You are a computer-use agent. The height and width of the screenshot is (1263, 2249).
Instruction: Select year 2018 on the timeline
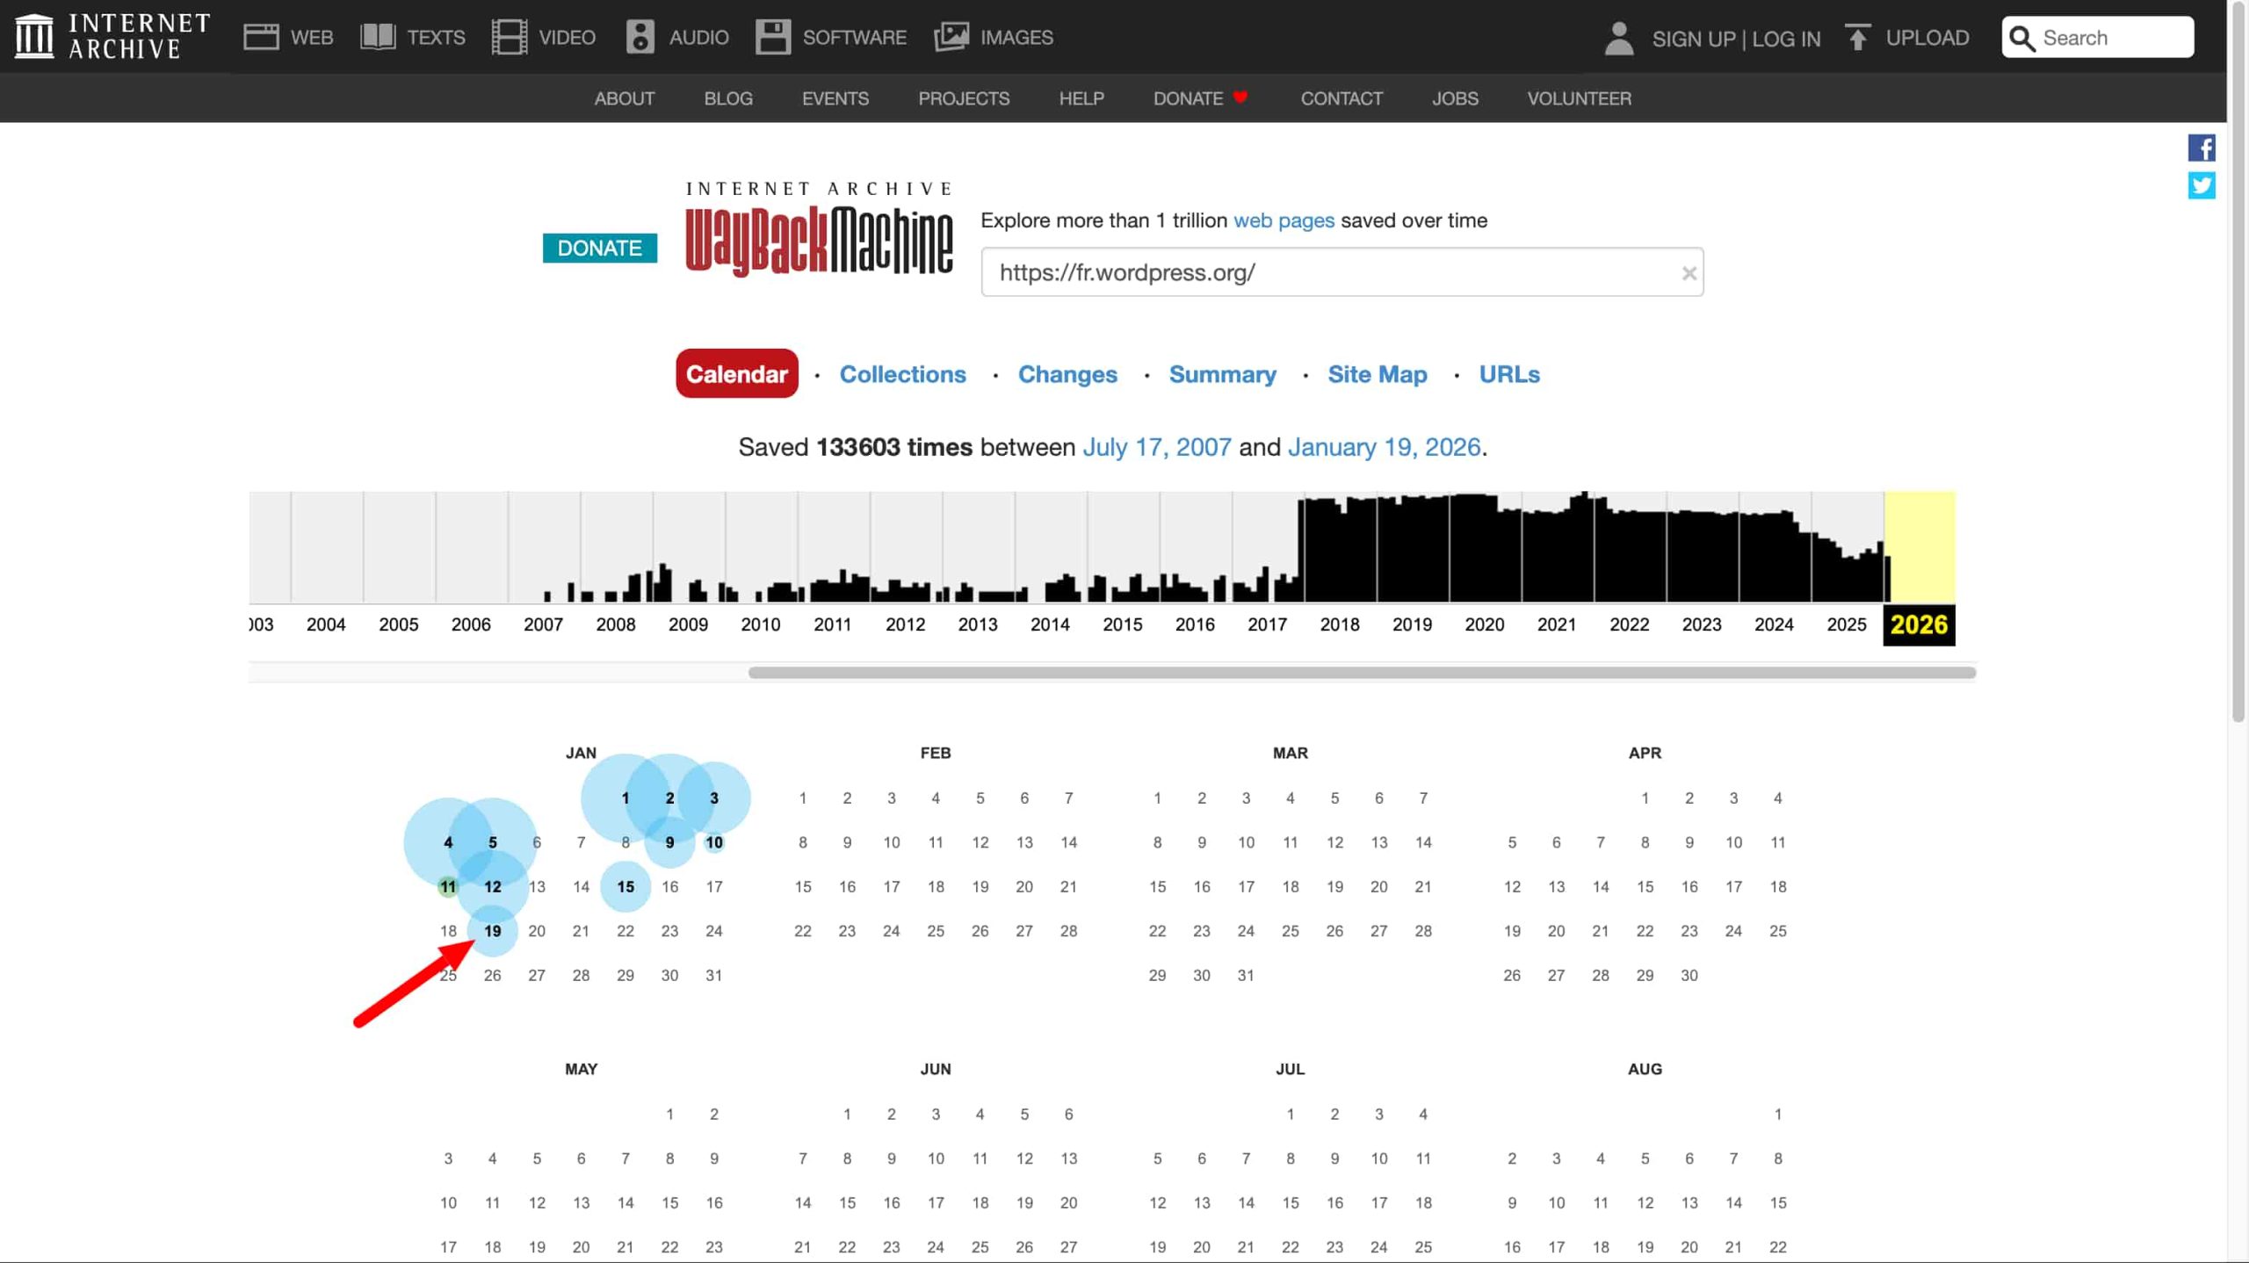point(1340,624)
